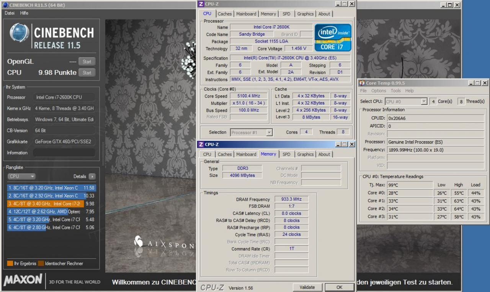This screenshot has height=292, width=490.
Task: Switch to Memory tab in upper CPU-Z
Action: pos(268,14)
